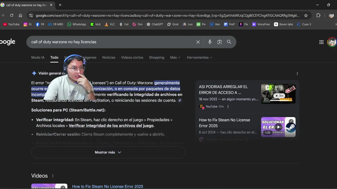
Task: Open How to Fix Steam No License sidebar link
Action: point(224,123)
